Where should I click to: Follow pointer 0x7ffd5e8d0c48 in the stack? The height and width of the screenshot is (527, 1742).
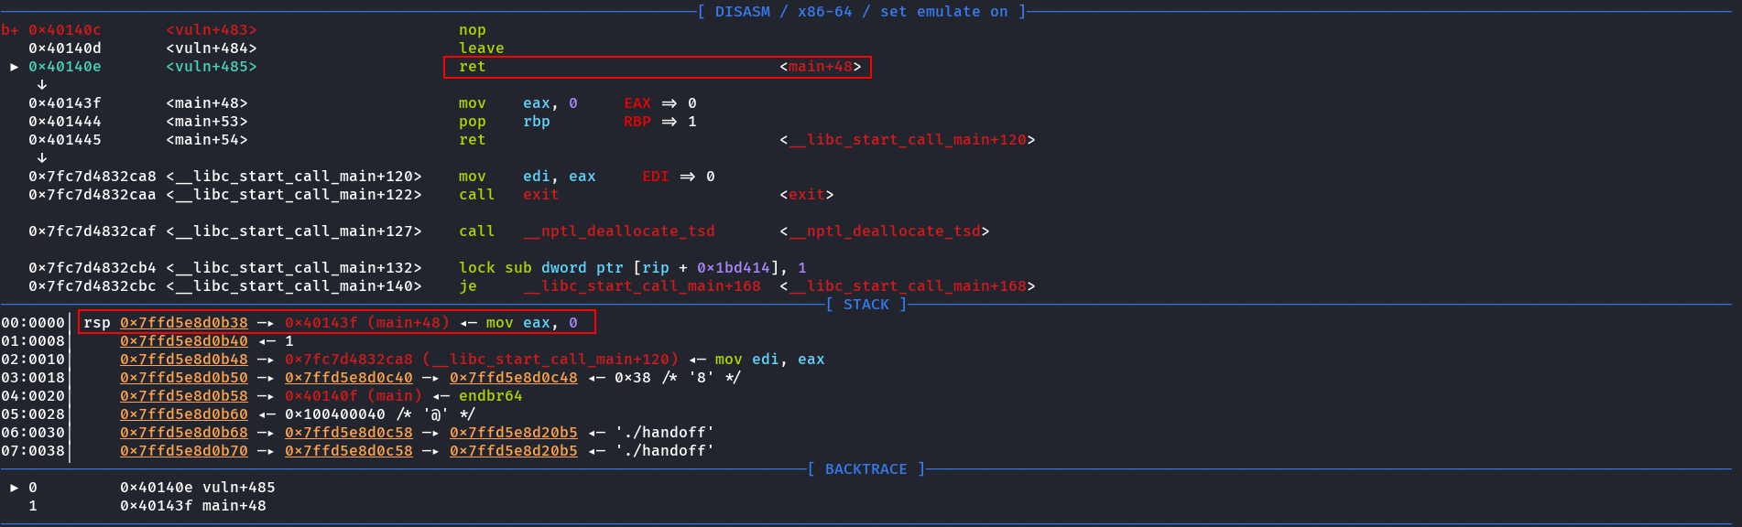(x=513, y=378)
